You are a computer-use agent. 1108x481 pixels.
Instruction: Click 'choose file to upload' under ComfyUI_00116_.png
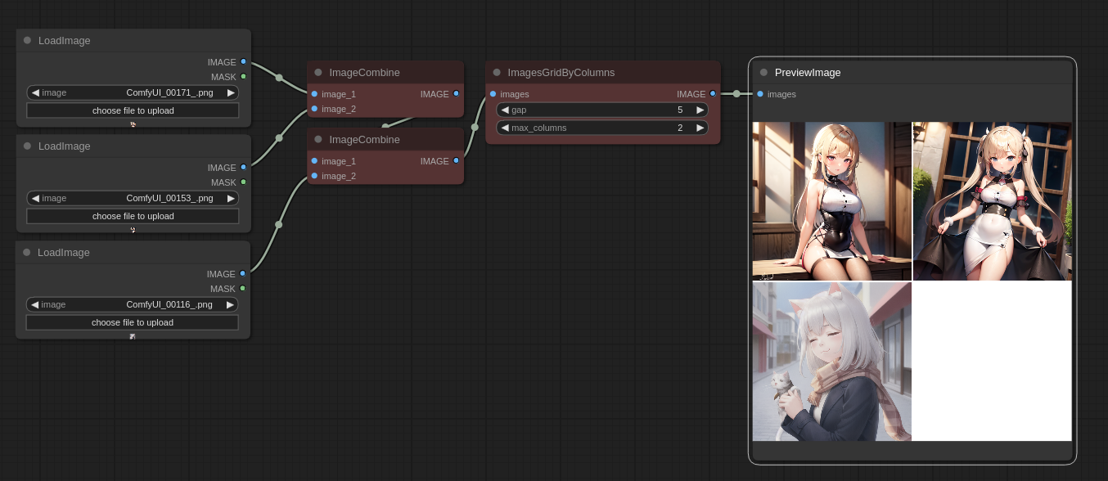pos(132,322)
